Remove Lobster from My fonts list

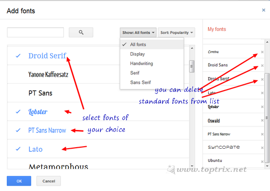click(x=262, y=107)
